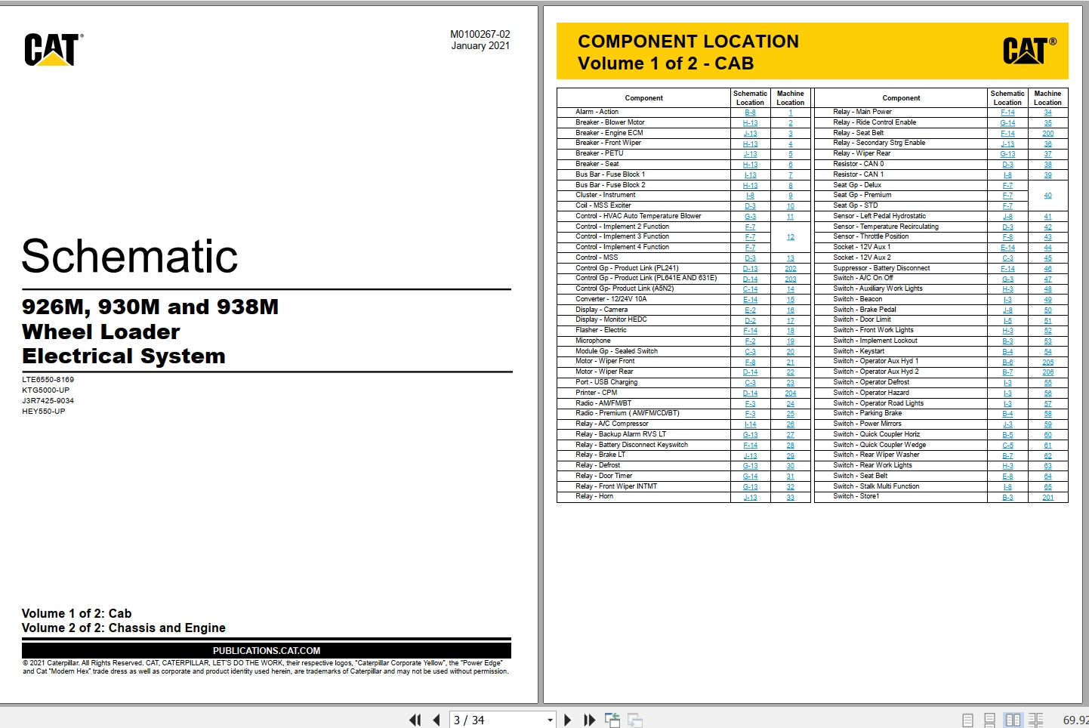This screenshot has width=1089, height=728.
Task: Open machine location 33 for Relay - Horn
Action: coord(791,498)
